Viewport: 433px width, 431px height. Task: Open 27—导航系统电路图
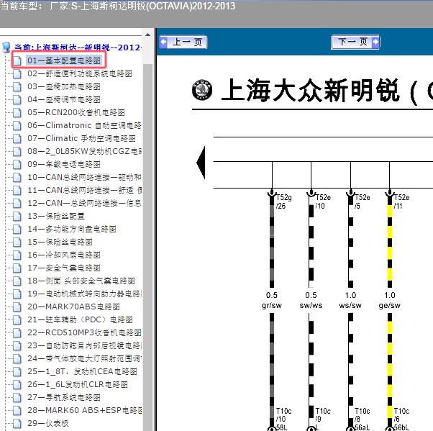point(64,397)
